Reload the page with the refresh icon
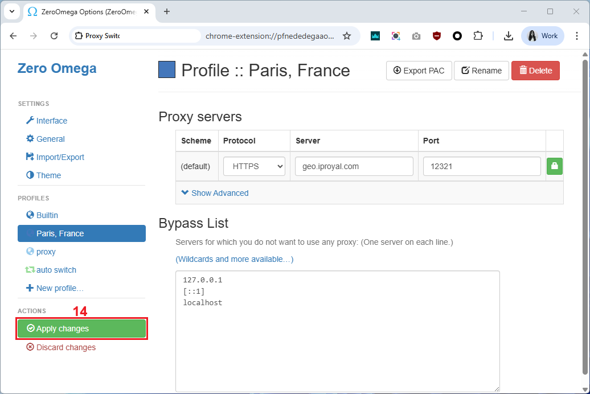The image size is (590, 394). [54, 36]
